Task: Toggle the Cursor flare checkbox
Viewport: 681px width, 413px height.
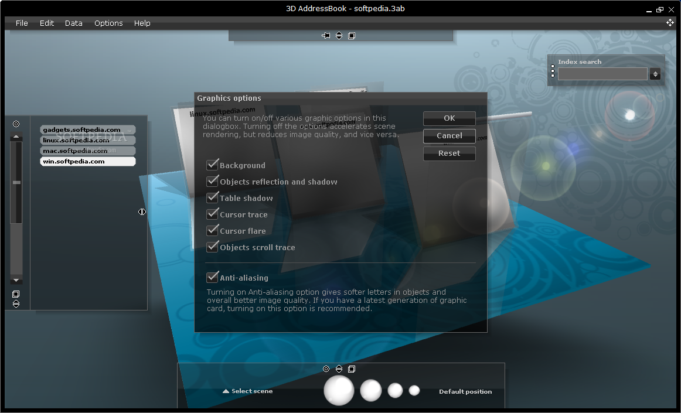Action: tap(212, 230)
